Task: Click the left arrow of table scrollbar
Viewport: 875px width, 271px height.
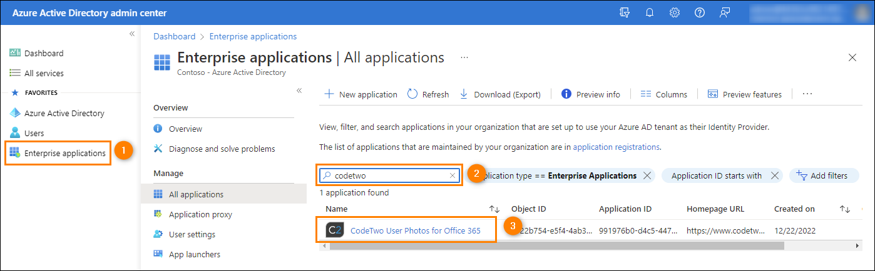Action: click(324, 246)
